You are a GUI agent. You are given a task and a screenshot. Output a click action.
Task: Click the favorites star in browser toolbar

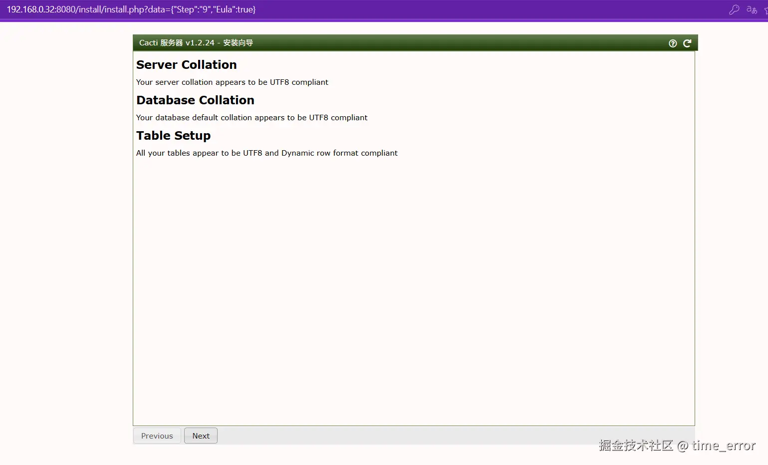766,9
